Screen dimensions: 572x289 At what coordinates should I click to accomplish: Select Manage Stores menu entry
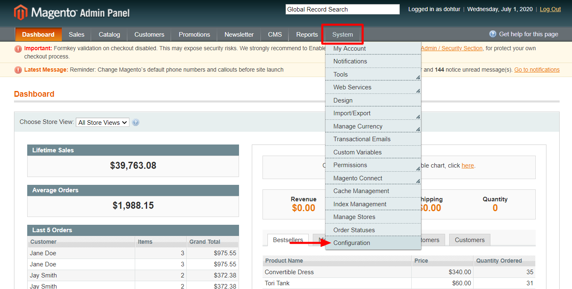click(x=373, y=217)
